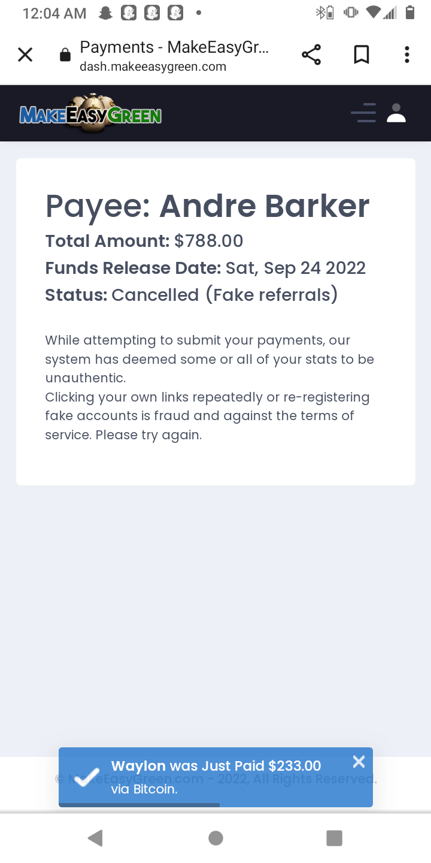
Task: Open the user profile icon
Action: (x=396, y=113)
